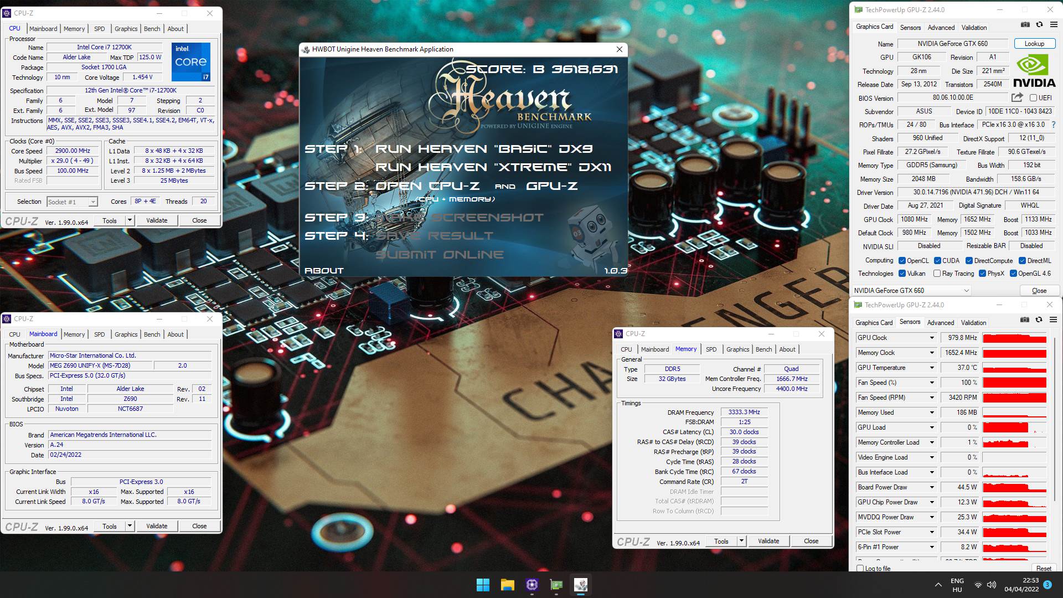Toggle the PhysX checkbox
1063x598 pixels.
(982, 274)
